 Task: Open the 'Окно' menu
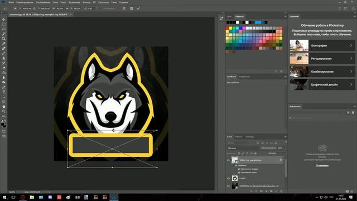tap(114, 2)
